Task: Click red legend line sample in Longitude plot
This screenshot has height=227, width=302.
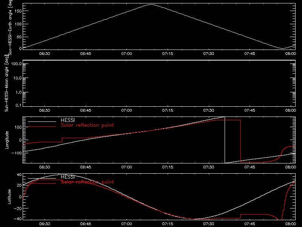Action: click(42, 127)
